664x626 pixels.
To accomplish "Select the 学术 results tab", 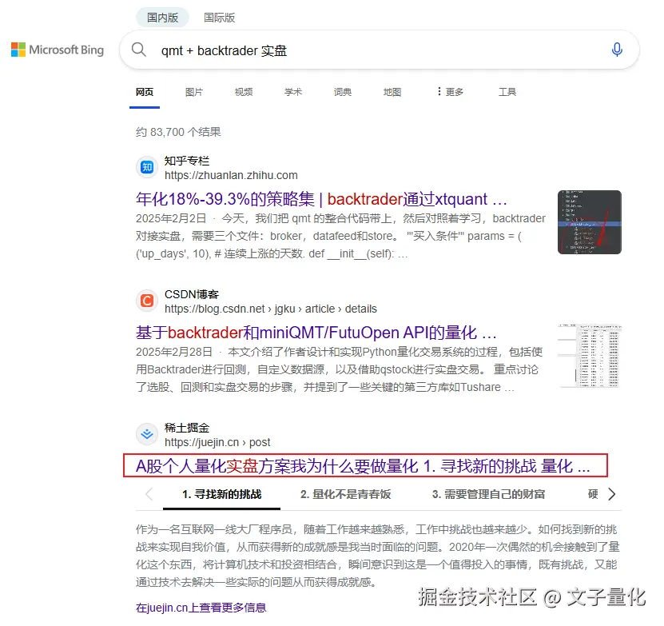I will 293,92.
